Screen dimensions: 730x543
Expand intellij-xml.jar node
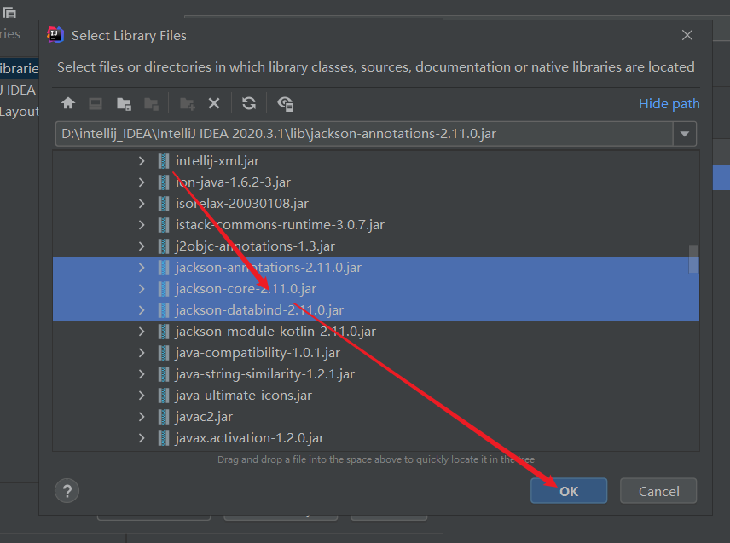click(x=142, y=161)
